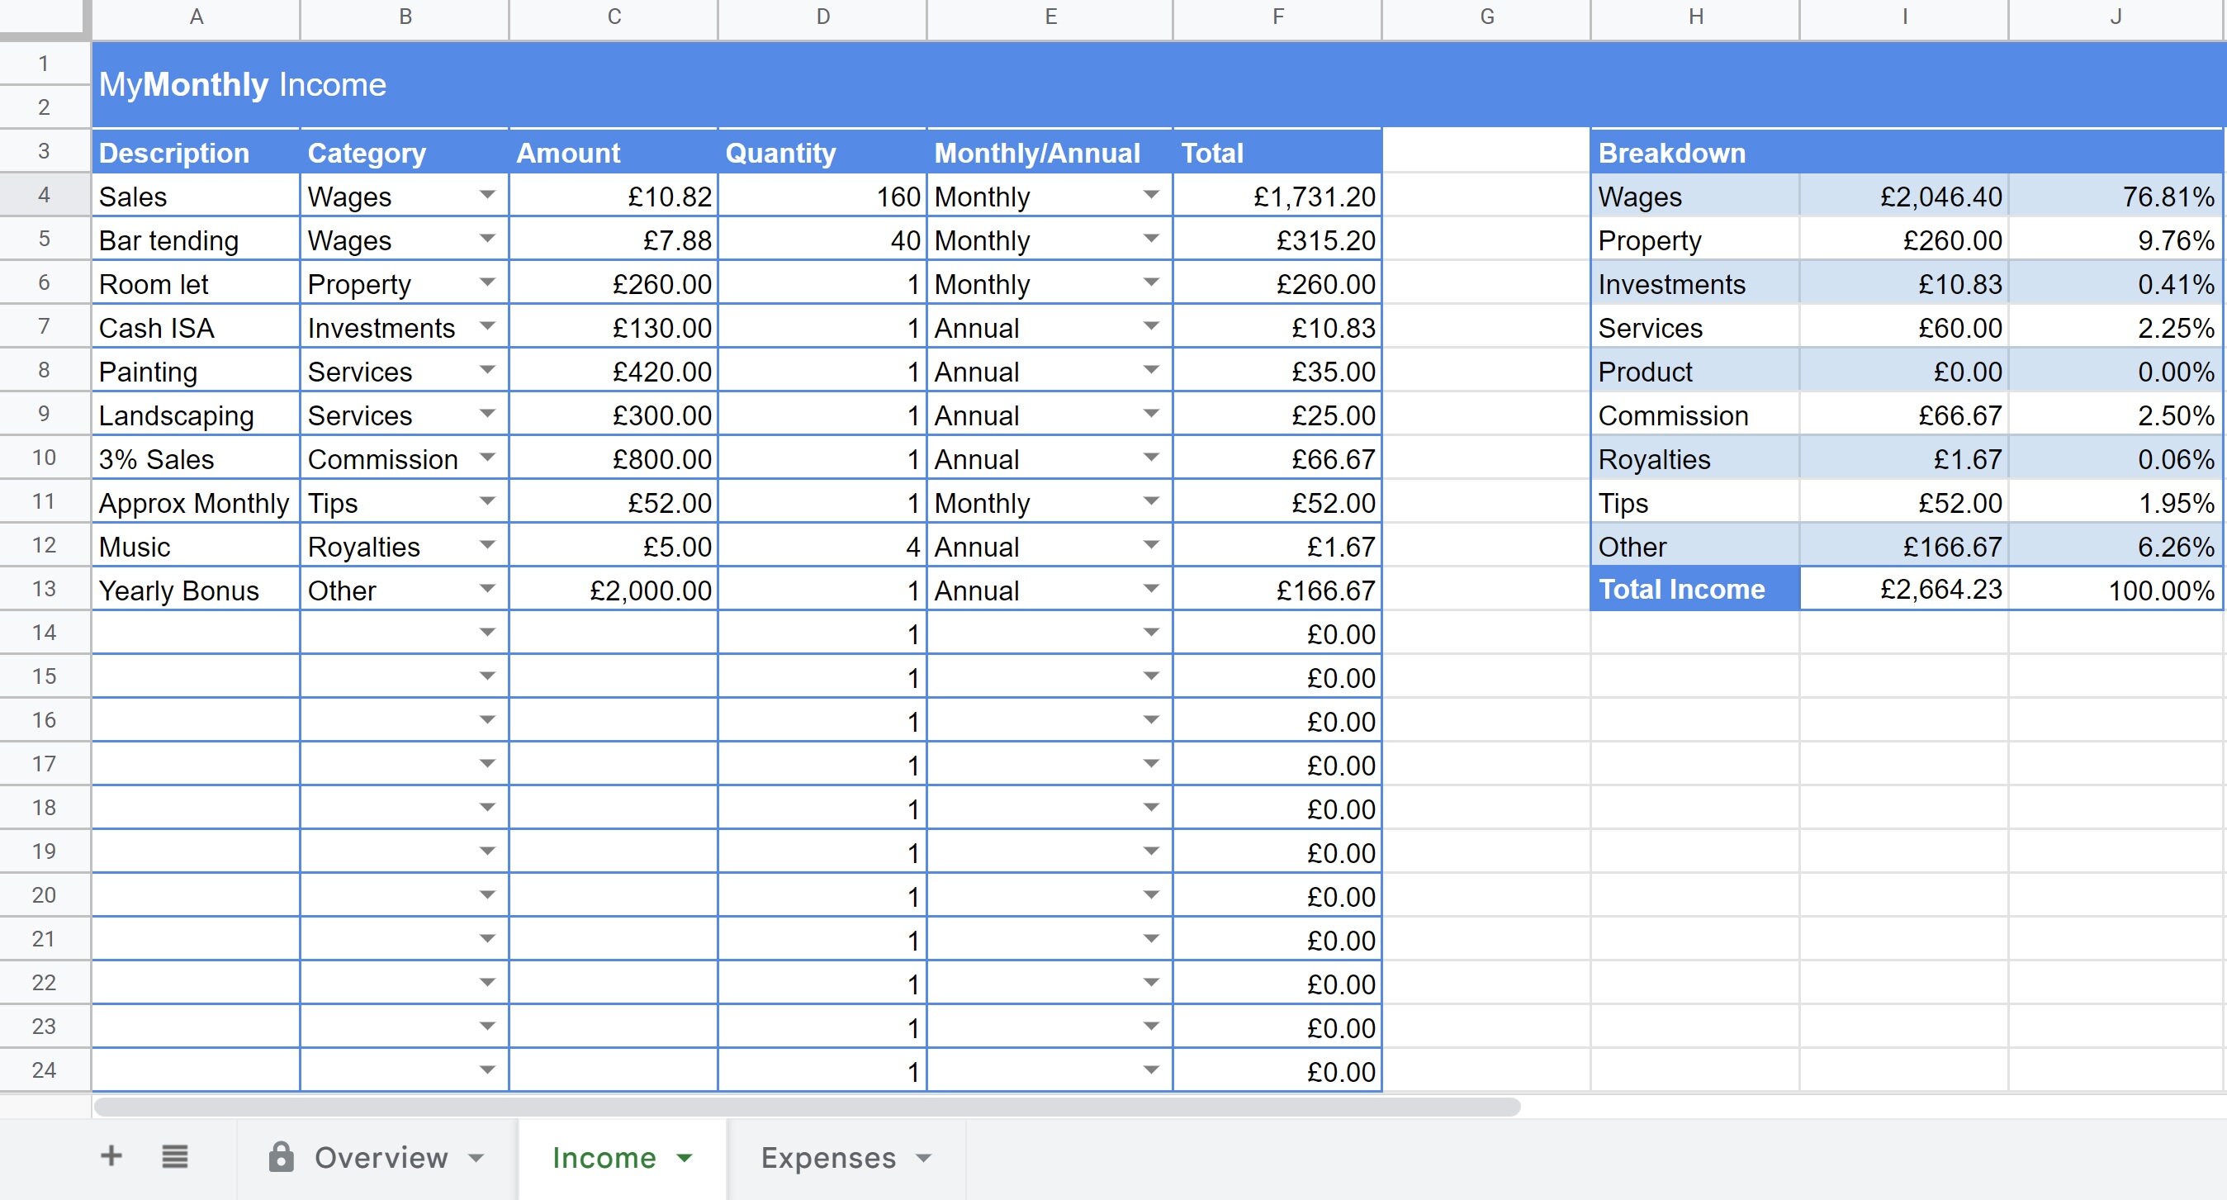Change the Wages category for Bar tending
Image resolution: width=2227 pixels, height=1200 pixels.
point(486,240)
